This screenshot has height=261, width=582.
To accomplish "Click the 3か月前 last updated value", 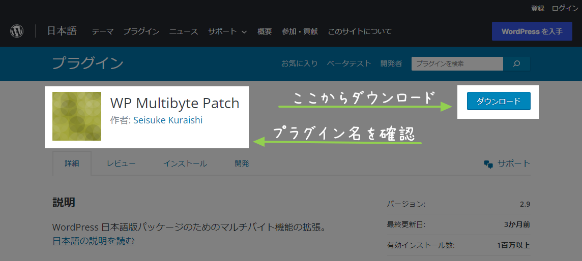I will [x=517, y=224].
